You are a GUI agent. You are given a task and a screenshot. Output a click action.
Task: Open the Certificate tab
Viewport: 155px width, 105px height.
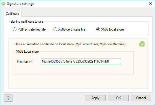pos(12,14)
